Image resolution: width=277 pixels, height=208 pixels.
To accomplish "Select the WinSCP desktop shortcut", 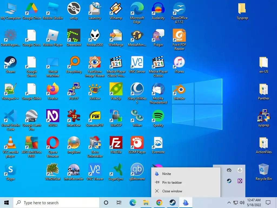I will click(x=116, y=118).
